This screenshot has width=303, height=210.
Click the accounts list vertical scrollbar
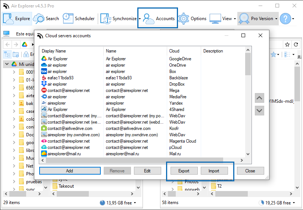coord(248,64)
